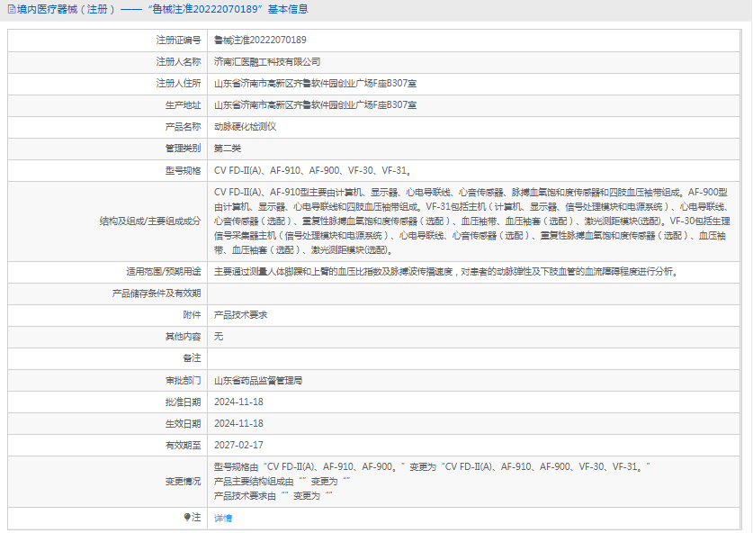Image resolution: width=753 pixels, height=533 pixels.
Task: Click the 生产地址 label
Action: [183, 105]
